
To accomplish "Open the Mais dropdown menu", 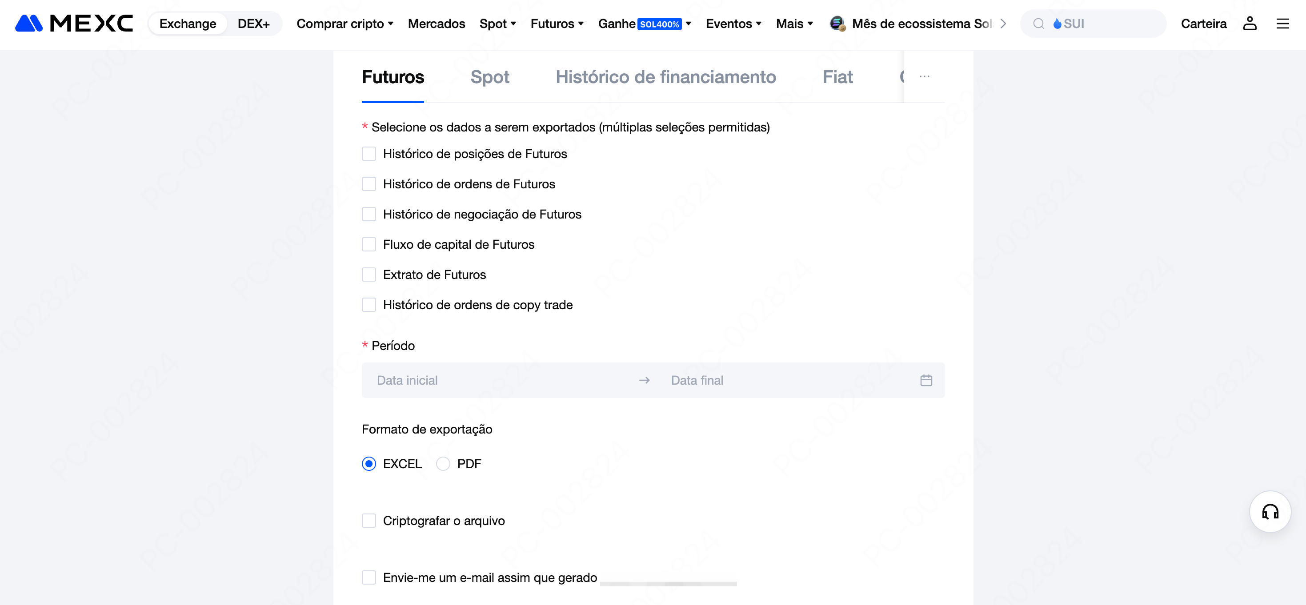I will click(x=794, y=23).
